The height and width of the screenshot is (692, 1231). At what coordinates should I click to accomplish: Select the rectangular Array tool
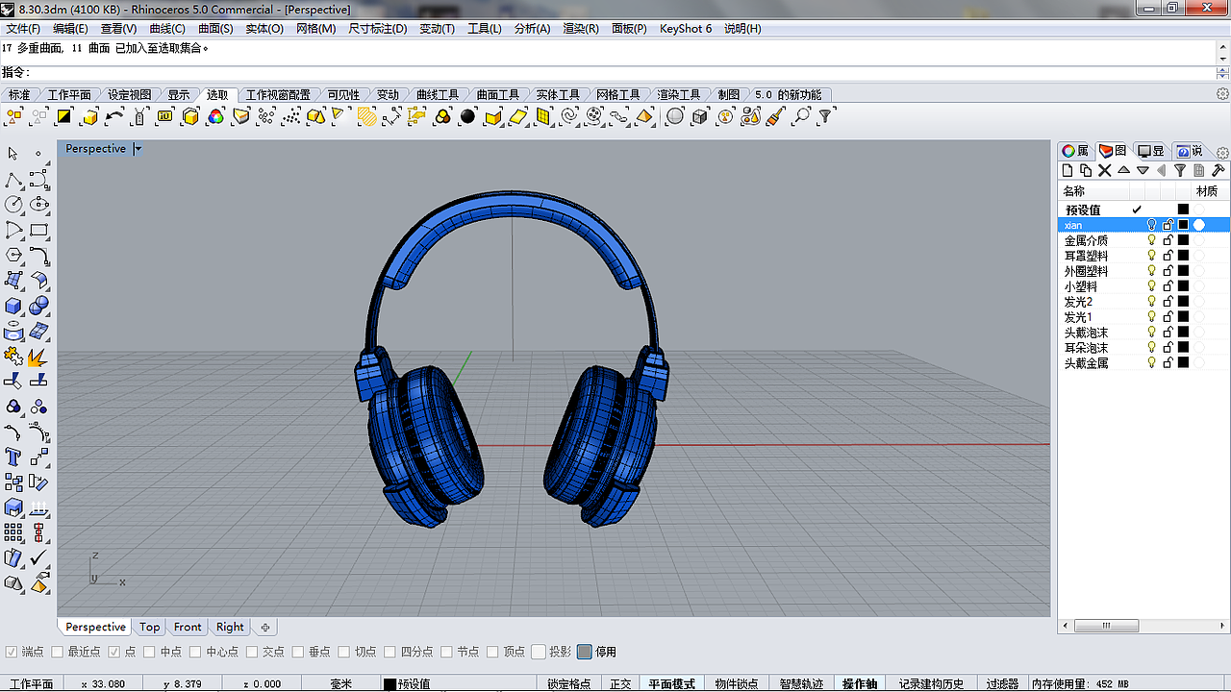(13, 532)
